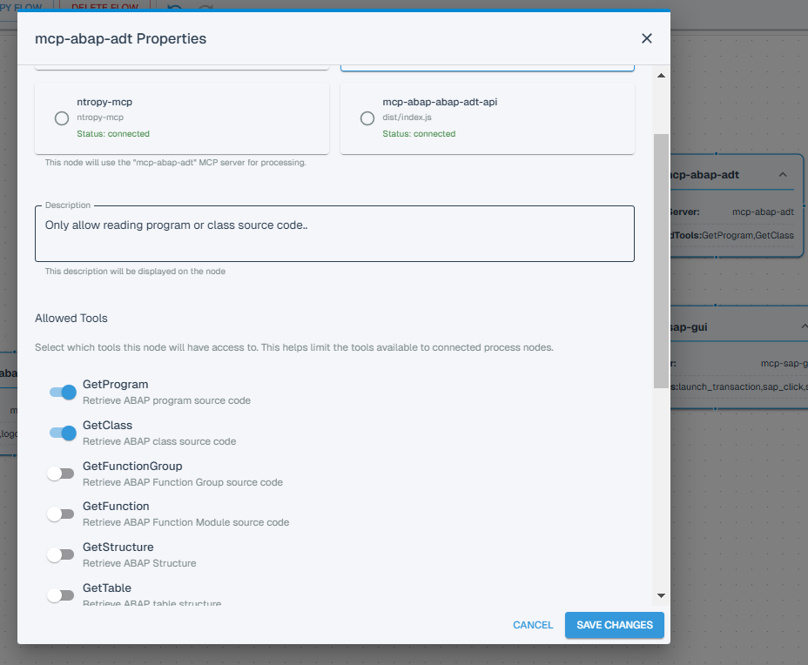Click the scrollbar up arrow
This screenshot has height=665, width=808.
pos(661,76)
